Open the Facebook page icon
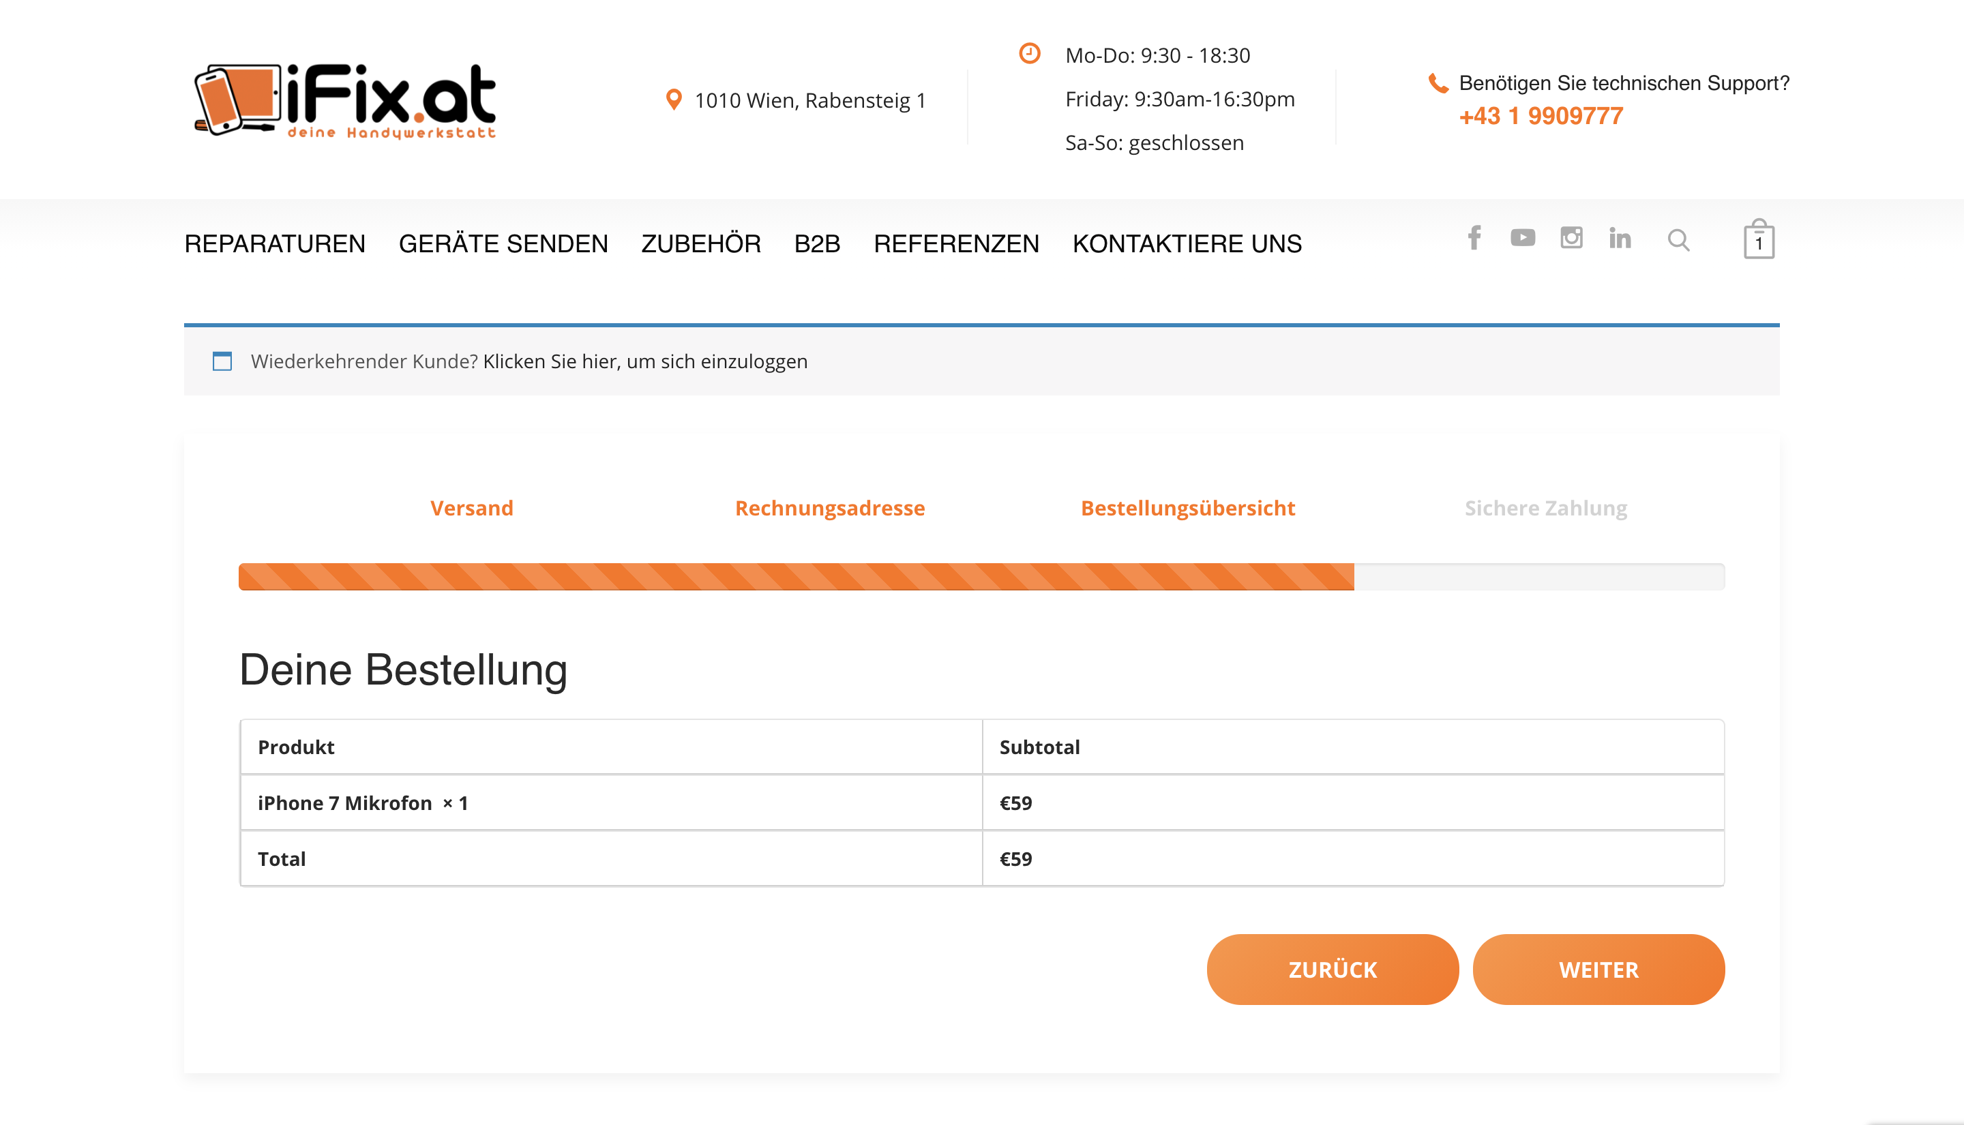The width and height of the screenshot is (1964, 1125). click(1474, 238)
